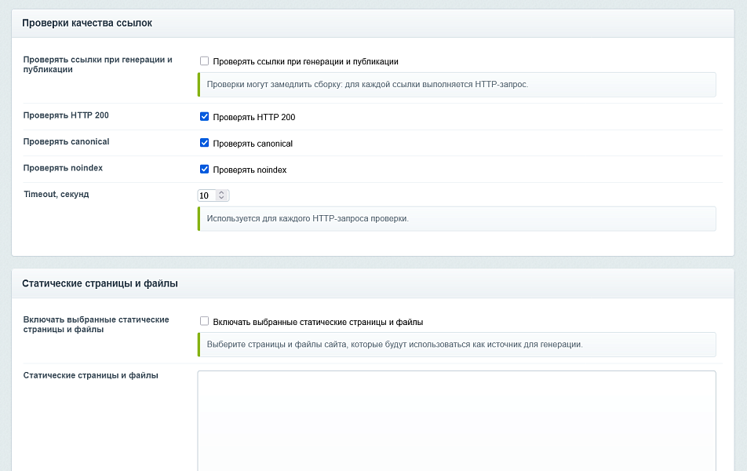
Task: Click the bold 'Timeout, секунд' field label
Action: tap(56, 194)
